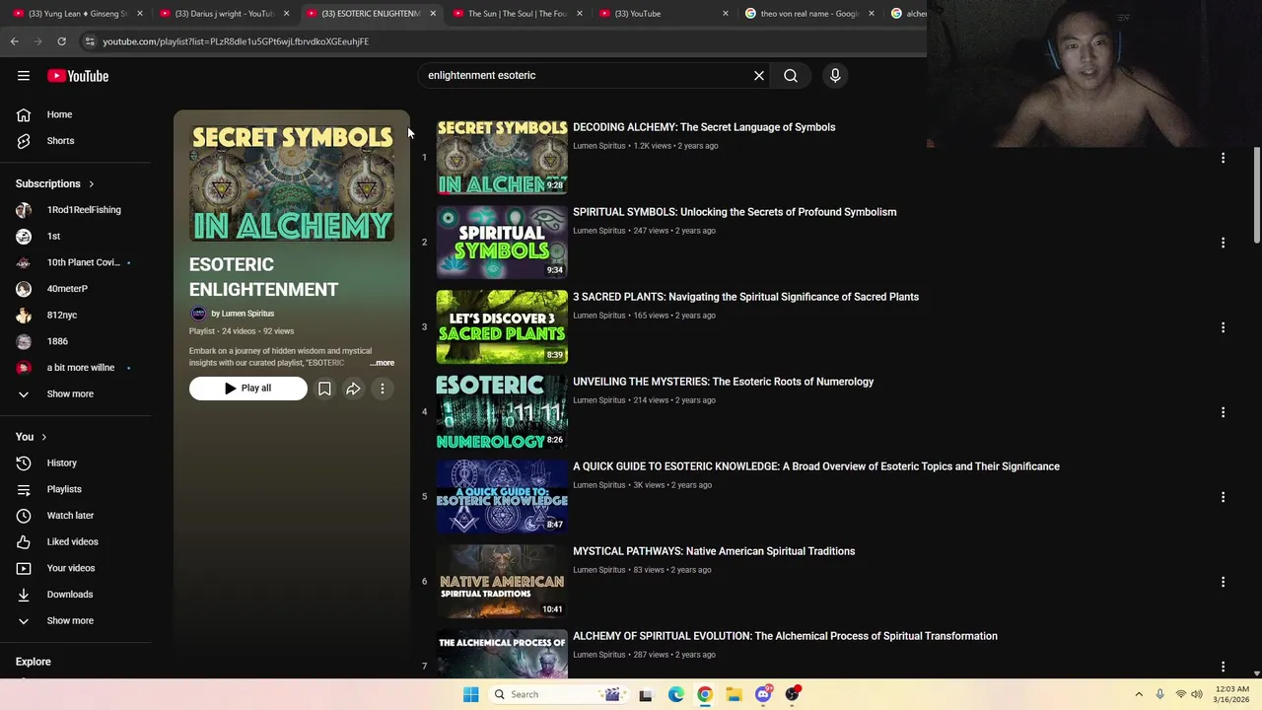Open the Windows Start menu

[471, 694]
